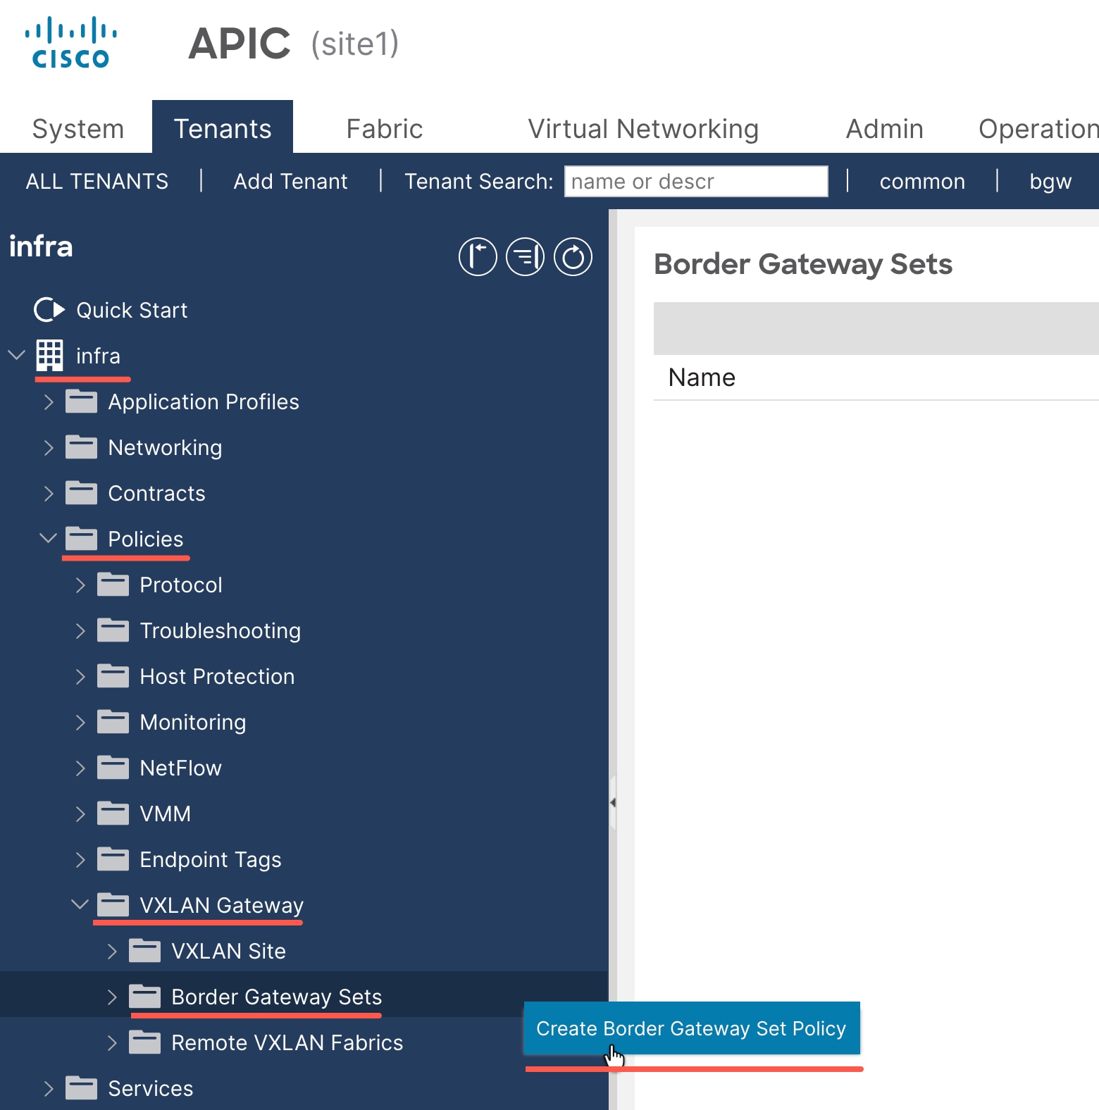Image resolution: width=1099 pixels, height=1110 pixels.
Task: Expand the Border Gateway Sets node
Action: point(112,997)
